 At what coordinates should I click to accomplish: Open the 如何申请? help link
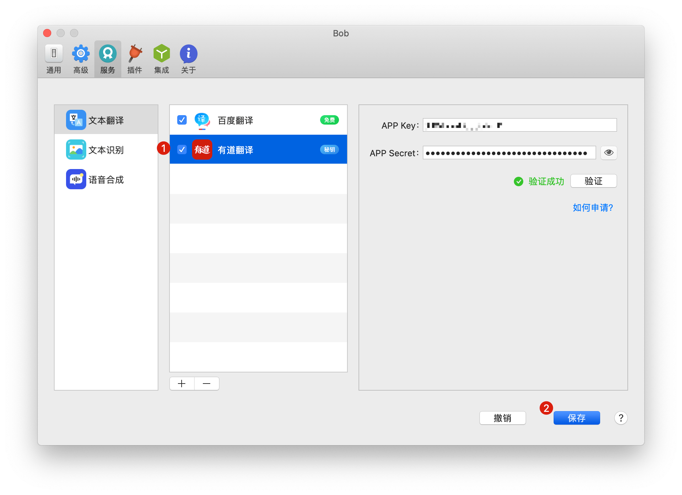pyautogui.click(x=593, y=207)
